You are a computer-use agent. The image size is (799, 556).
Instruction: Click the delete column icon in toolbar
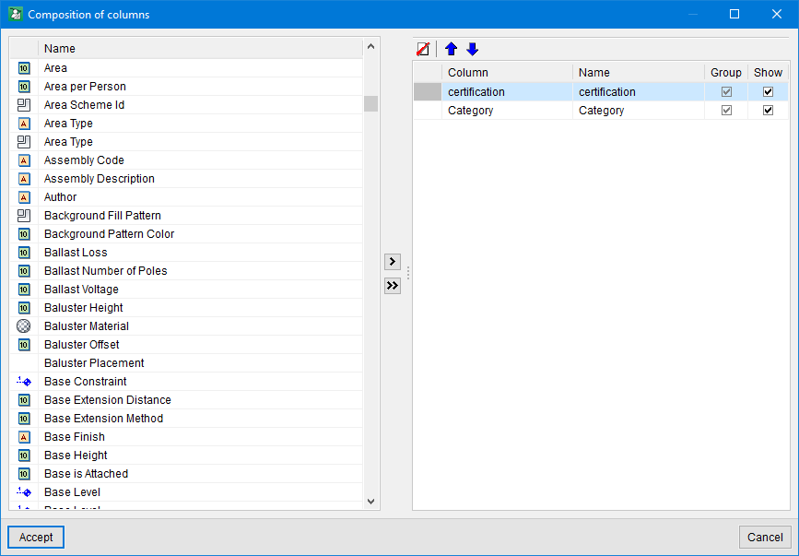point(423,49)
